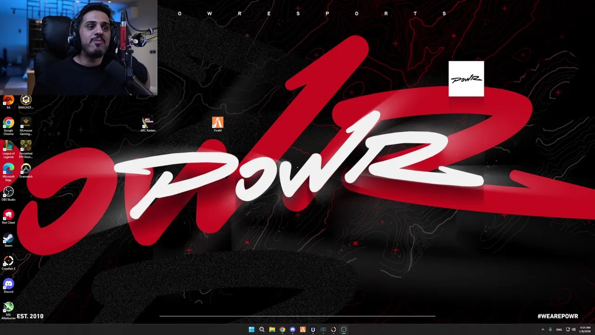Show hidden system tray icons
The width and height of the screenshot is (595, 335).
click(542, 329)
